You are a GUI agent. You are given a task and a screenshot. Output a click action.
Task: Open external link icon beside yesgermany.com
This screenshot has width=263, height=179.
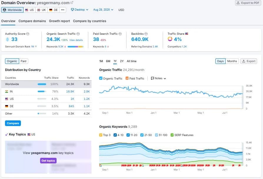(72, 3)
